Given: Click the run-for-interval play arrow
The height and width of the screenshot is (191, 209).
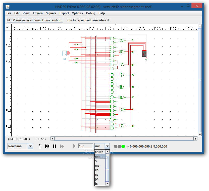Looking at the screenshot, I should pyautogui.click(x=74, y=146).
